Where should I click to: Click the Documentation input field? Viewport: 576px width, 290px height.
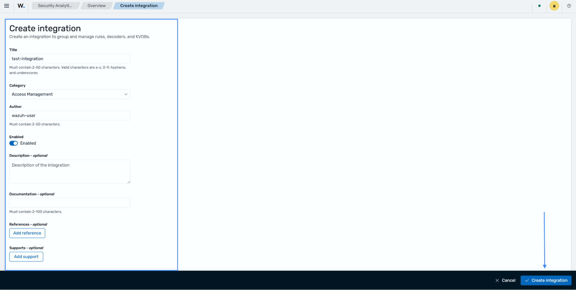pos(70,203)
